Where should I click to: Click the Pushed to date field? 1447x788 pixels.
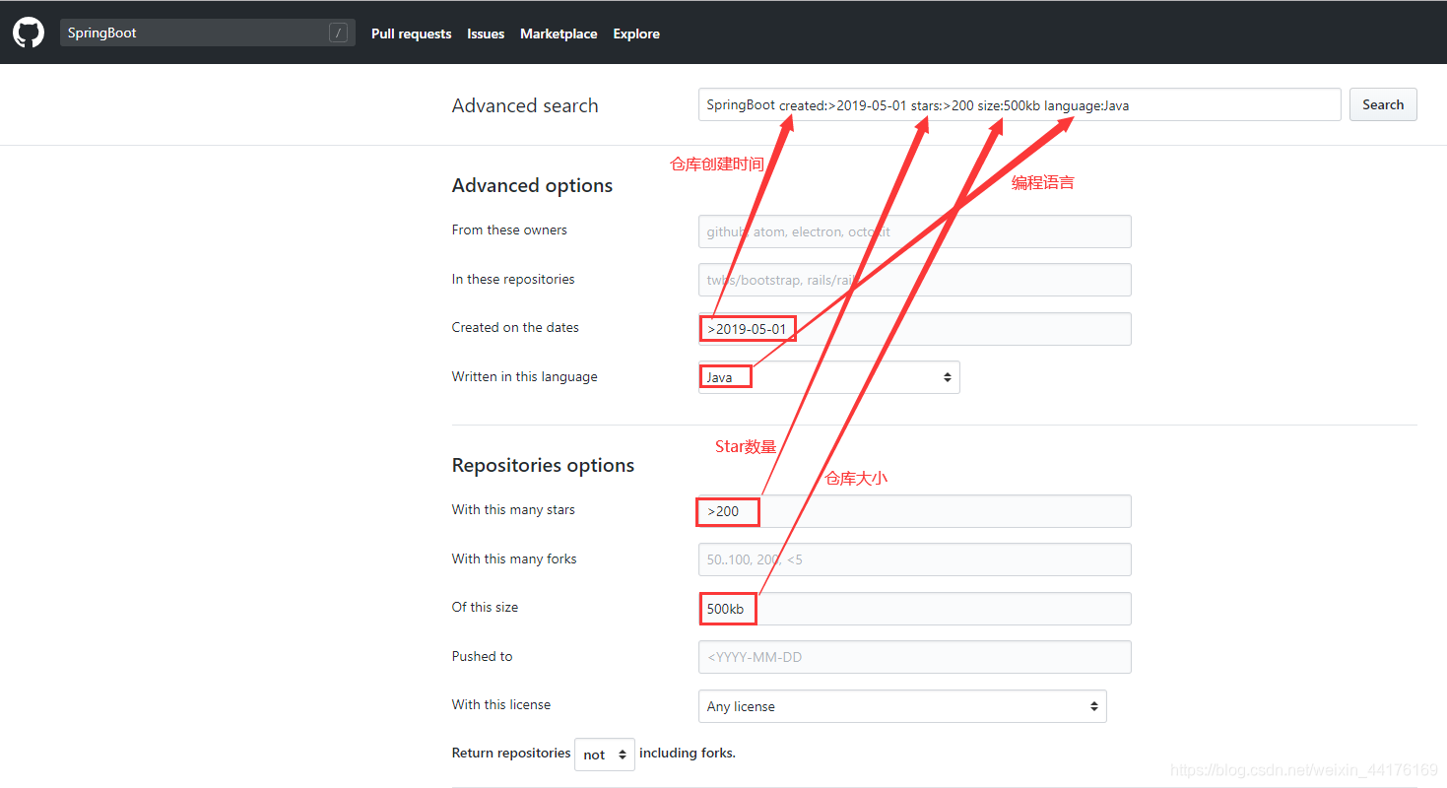[x=914, y=657]
